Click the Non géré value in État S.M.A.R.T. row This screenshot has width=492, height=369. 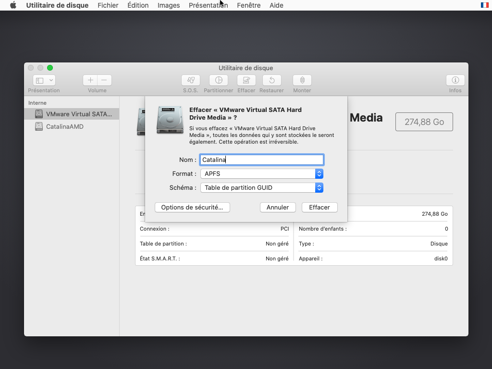[277, 259]
